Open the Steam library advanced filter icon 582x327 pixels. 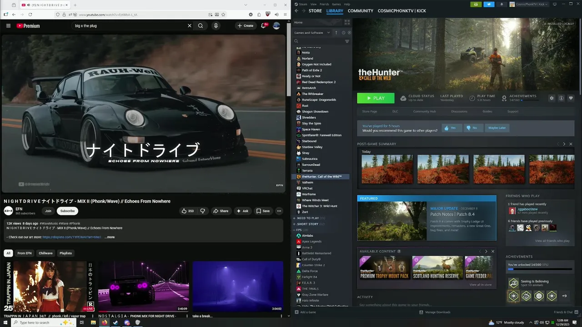click(347, 41)
